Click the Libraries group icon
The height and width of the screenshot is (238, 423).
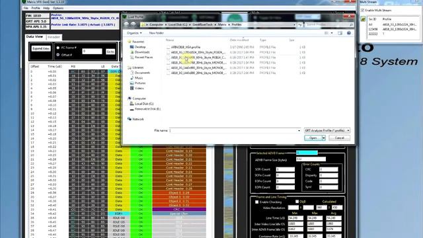[x=130, y=67]
